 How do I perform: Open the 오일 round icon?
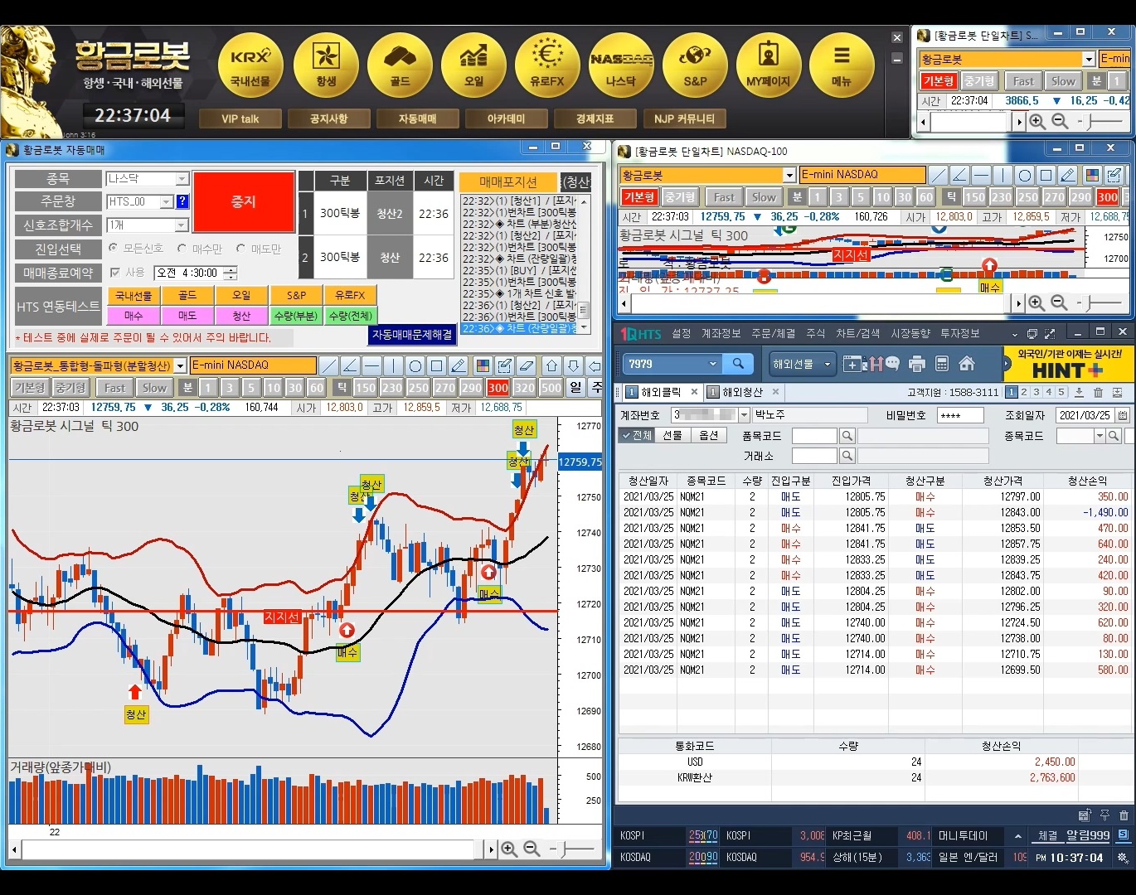pyautogui.click(x=473, y=65)
